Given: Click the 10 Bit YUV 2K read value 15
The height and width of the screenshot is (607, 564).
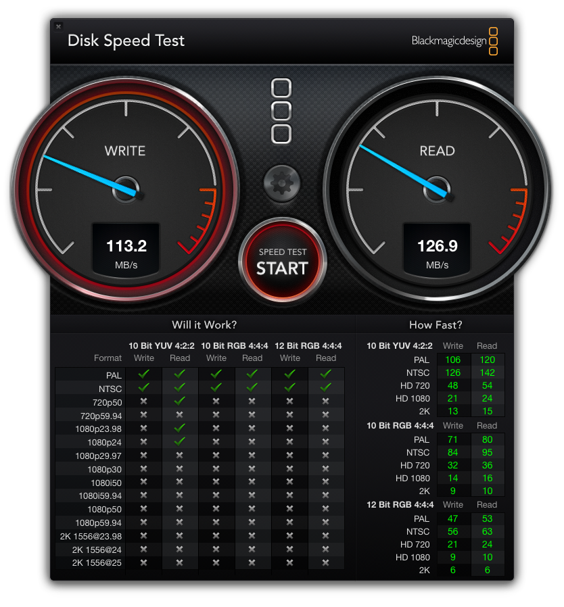Looking at the screenshot, I should (488, 411).
